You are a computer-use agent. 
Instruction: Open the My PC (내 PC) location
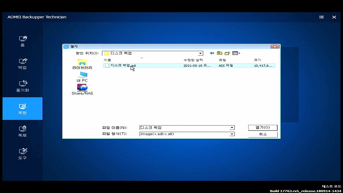click(x=82, y=77)
